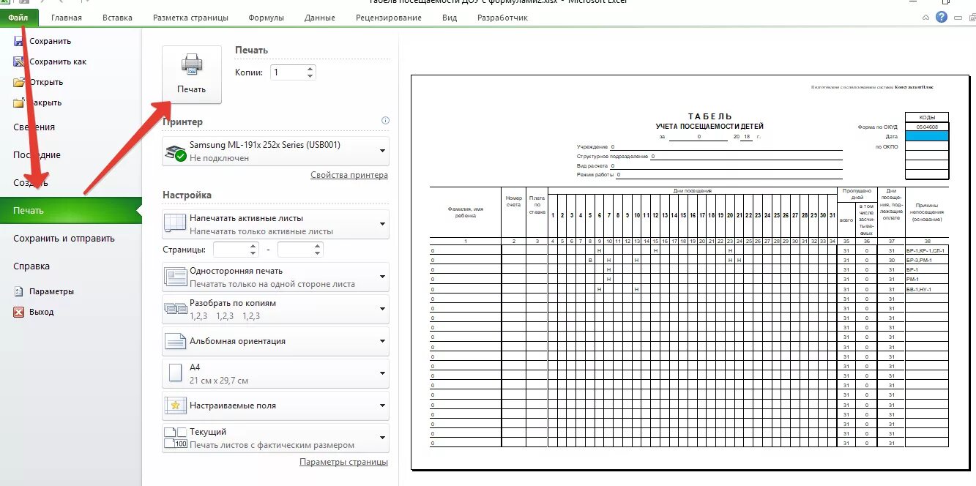
Task: Switch to the Главная ribbon tab
Action: tap(67, 18)
